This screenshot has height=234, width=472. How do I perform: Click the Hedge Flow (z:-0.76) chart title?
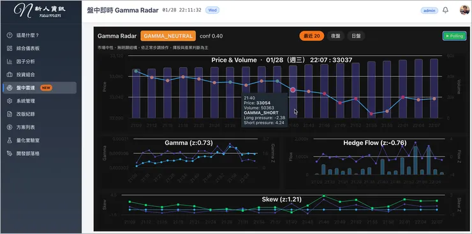click(375, 143)
